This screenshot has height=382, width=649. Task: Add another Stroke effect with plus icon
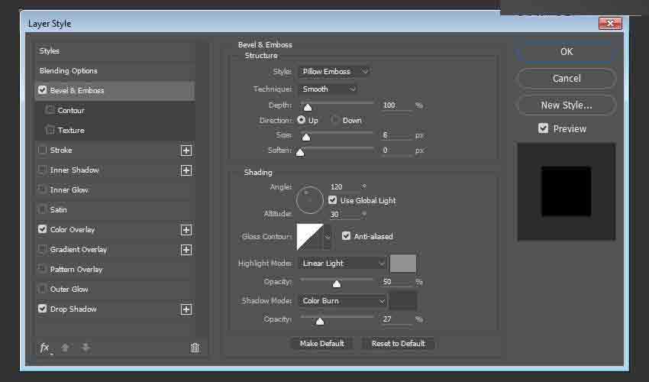point(186,151)
